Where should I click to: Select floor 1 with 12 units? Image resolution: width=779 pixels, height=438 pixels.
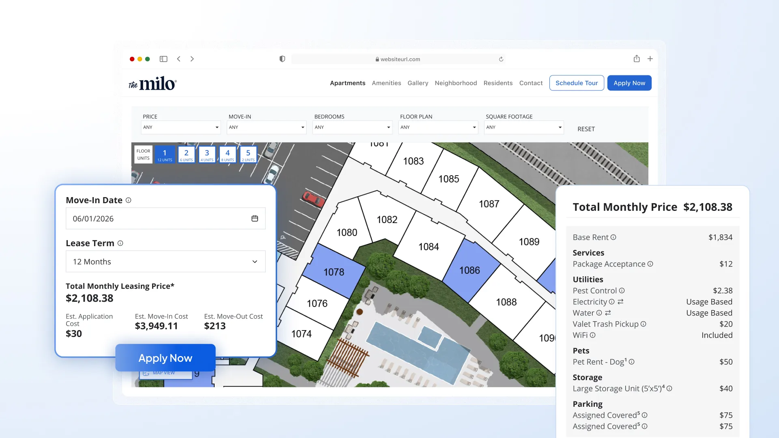coord(165,155)
